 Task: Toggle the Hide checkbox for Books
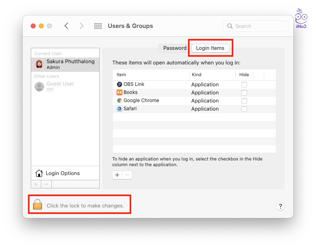click(244, 93)
